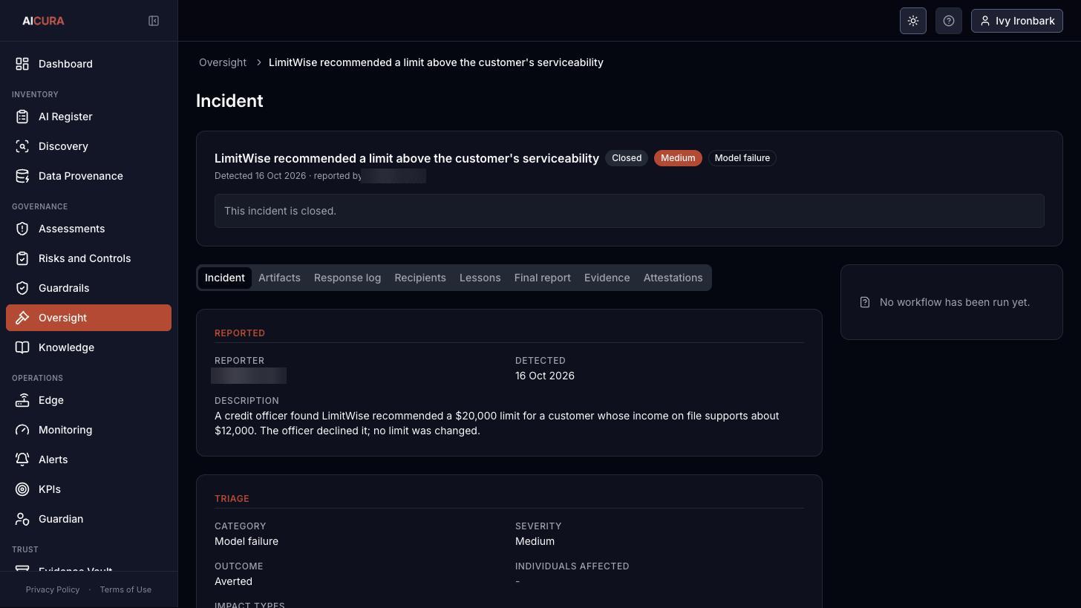
Task: Go back via the Oversight breadcrumb link
Action: [x=223, y=62]
